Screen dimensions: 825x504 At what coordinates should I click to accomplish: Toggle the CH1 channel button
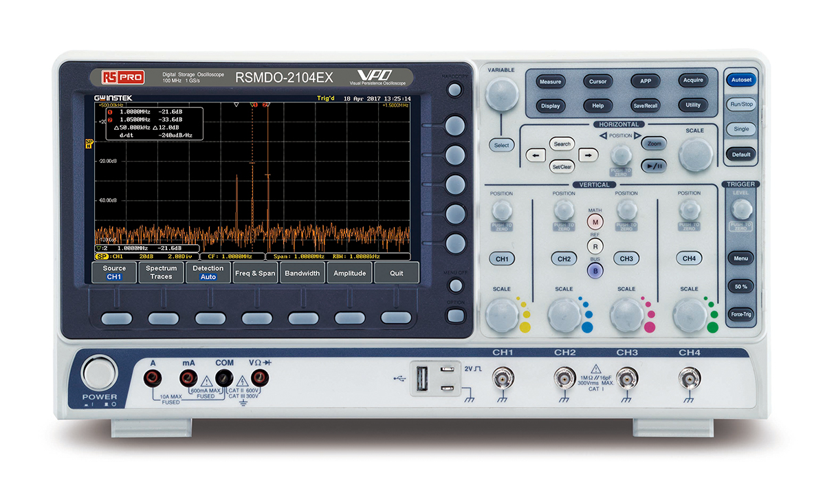(x=502, y=259)
